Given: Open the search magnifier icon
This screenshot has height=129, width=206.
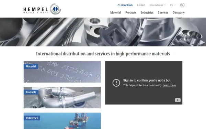Looking at the screenshot, I should coord(182,5).
